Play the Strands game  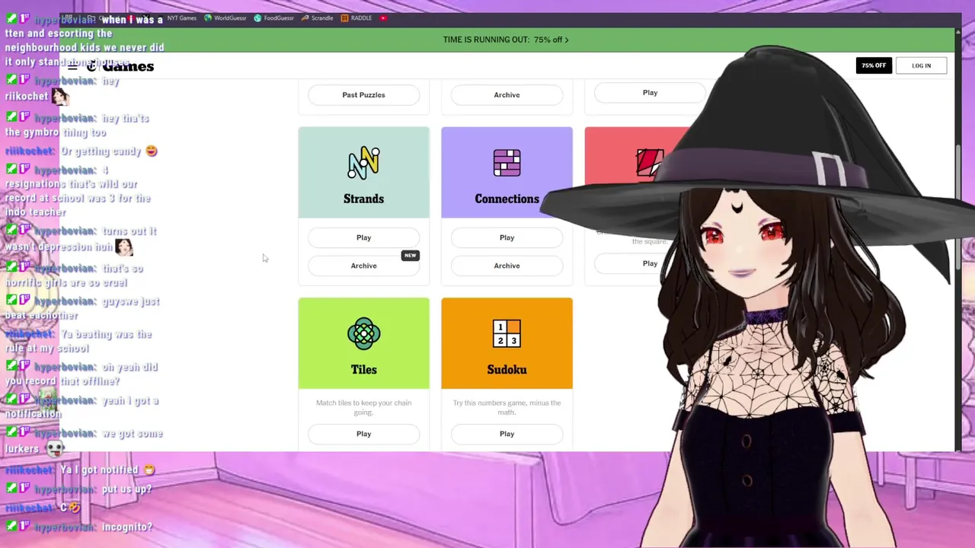pyautogui.click(x=363, y=237)
